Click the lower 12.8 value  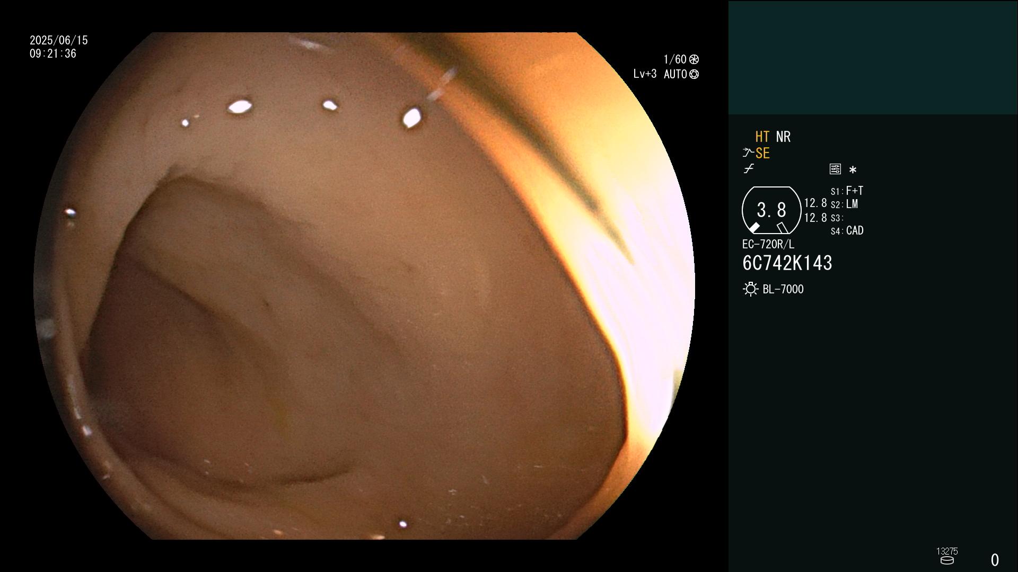(x=815, y=218)
